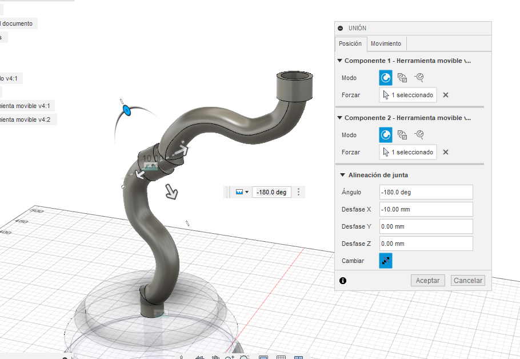Choose Two Edge Intersection mode for Componente 1

click(419, 78)
